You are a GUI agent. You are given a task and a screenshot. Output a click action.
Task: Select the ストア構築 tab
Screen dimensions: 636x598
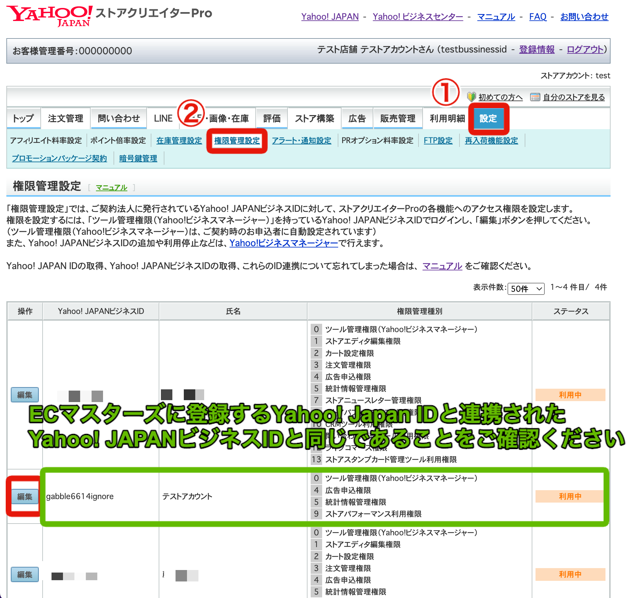[x=315, y=118]
